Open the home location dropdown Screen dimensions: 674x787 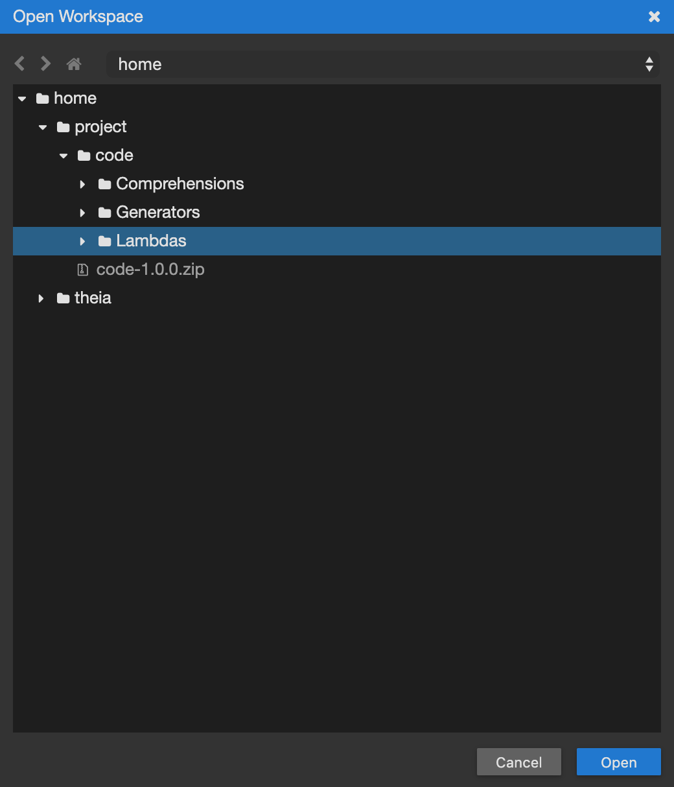pyautogui.click(x=384, y=64)
